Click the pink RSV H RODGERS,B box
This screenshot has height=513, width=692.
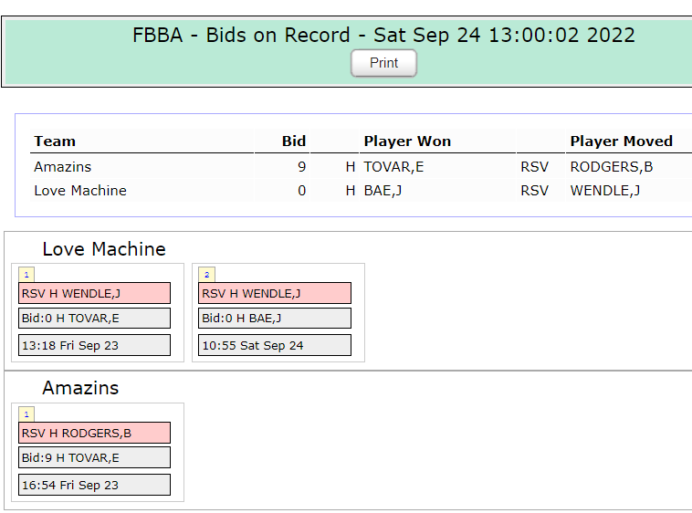94,433
